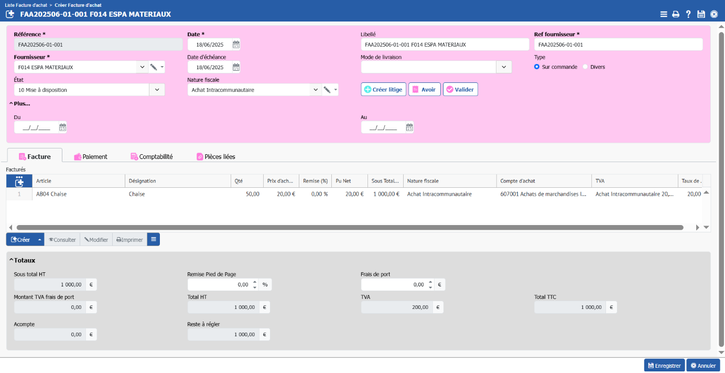This screenshot has width=725, height=373.
Task: Click the Libellé text field
Action: pos(445,45)
